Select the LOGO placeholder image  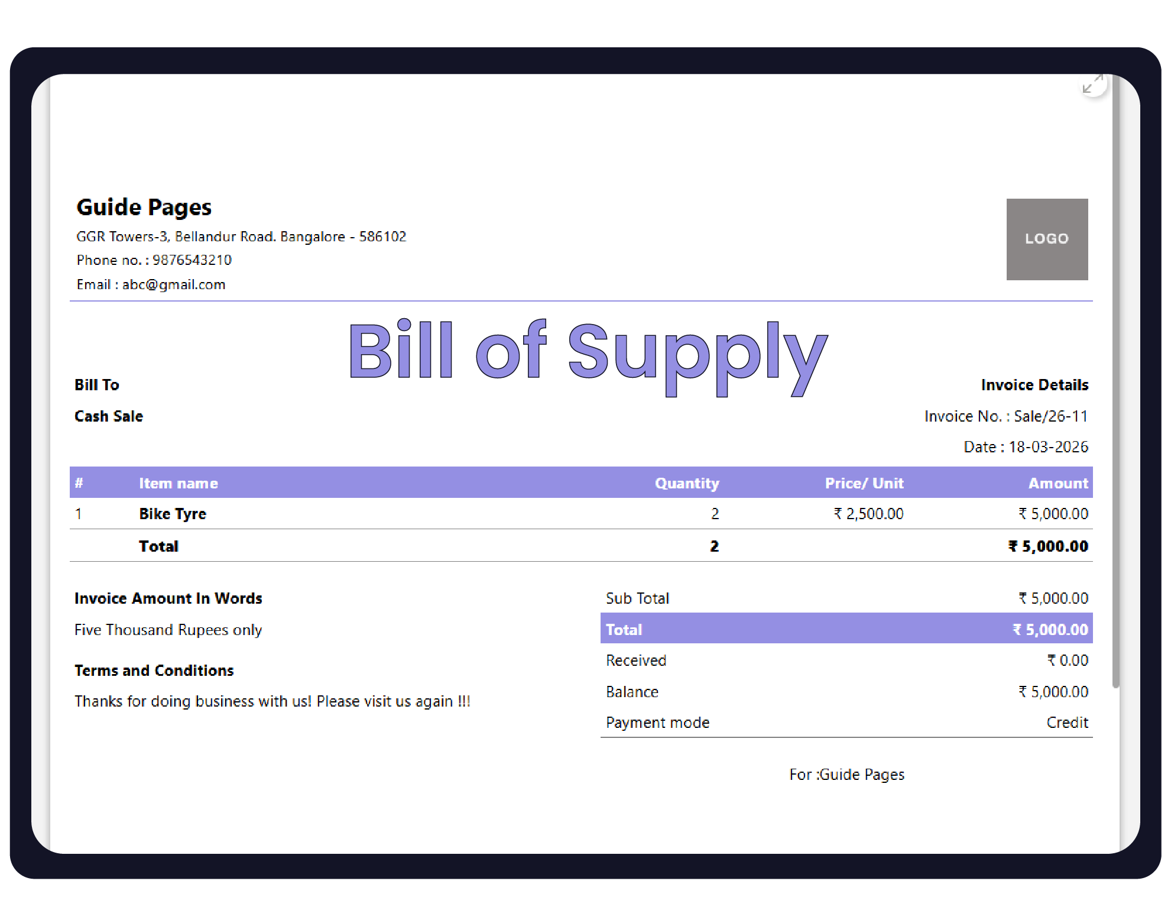[1047, 239]
